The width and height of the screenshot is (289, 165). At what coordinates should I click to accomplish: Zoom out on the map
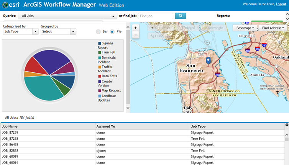pos(135,35)
